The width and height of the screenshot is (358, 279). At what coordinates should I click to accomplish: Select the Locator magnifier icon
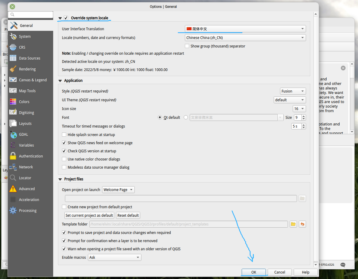pos(13,178)
